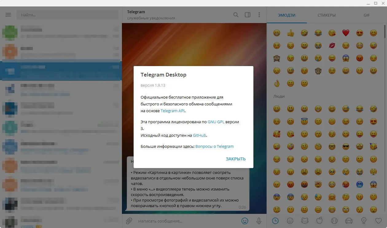
Task: Click the версия 1.9.13 version text
Action: click(153, 85)
